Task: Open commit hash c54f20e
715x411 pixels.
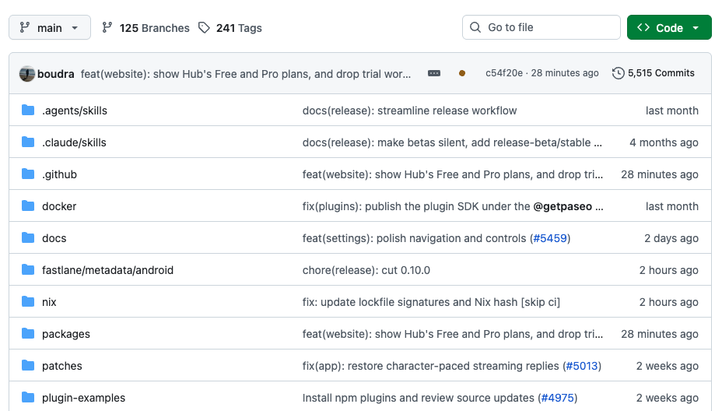Action: pos(504,73)
